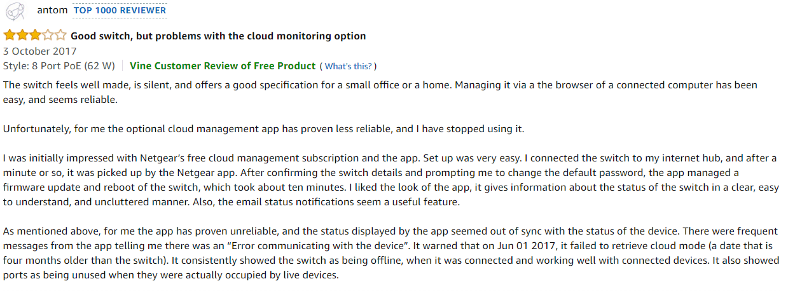The width and height of the screenshot is (788, 293).
Task: Click 'Vine Customer Review of Free Product' label
Action: click(223, 65)
